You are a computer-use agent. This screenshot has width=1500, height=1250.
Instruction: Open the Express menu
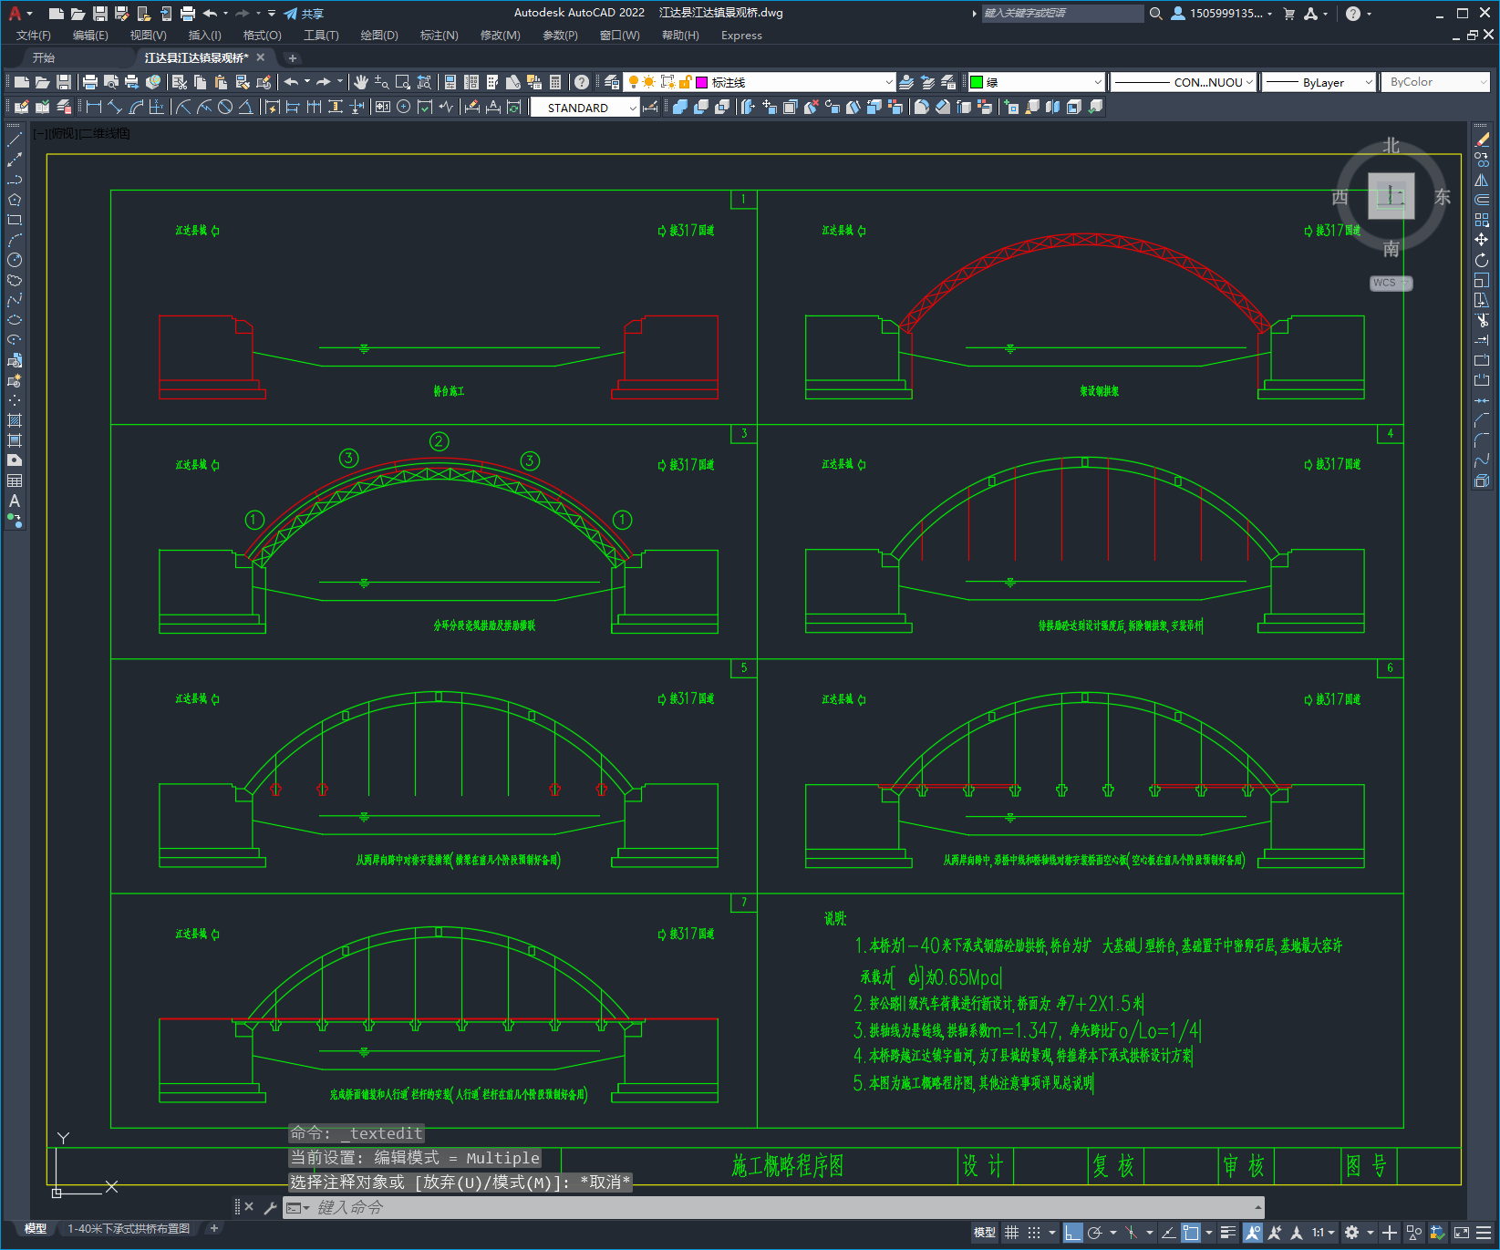(x=741, y=35)
